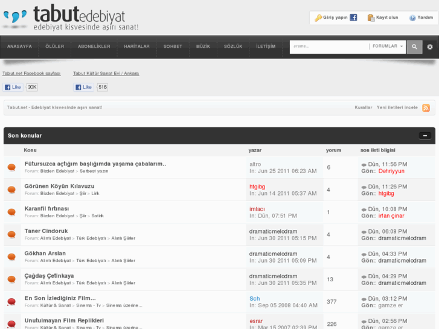Open author profile Sch
Image resolution: width=439 pixels, height=329 pixels.
pos(254,299)
